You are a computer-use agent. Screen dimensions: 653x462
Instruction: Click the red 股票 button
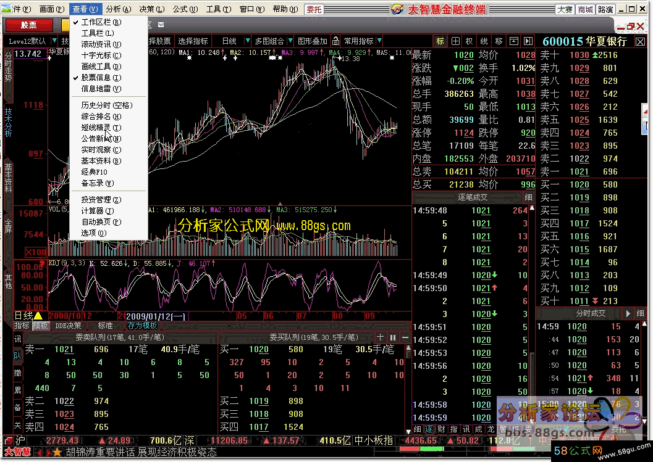click(28, 25)
